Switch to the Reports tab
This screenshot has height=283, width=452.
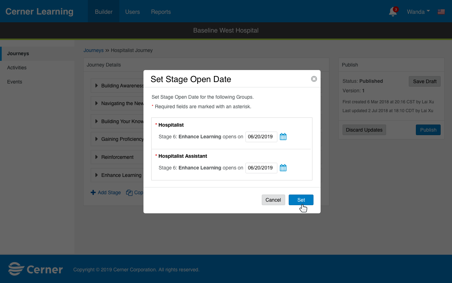tap(161, 12)
